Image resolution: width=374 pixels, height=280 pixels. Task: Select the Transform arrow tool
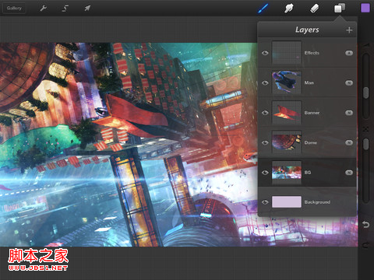click(x=87, y=8)
